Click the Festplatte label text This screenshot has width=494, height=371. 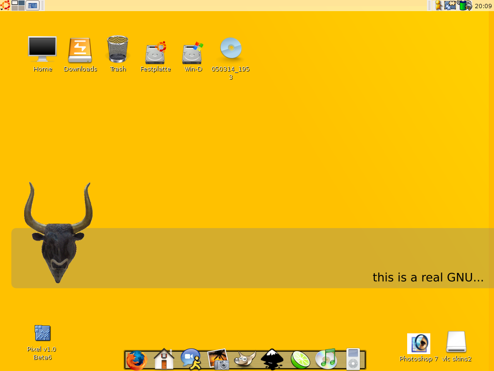coord(156,69)
